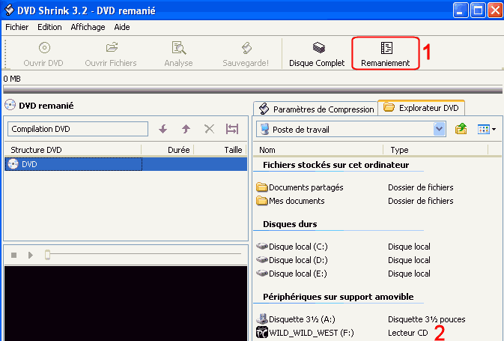Click 'Périphériques sur support amovible' header

coord(338,297)
